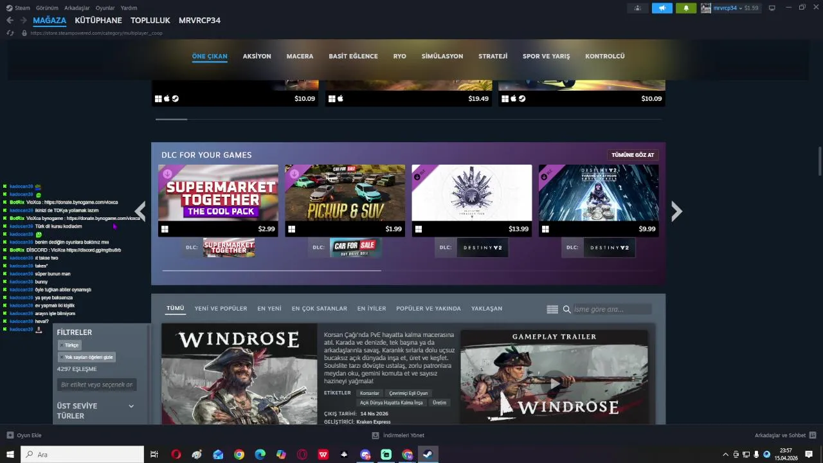Switch list to YAKLAŞAN tab
Screen dimensions: 823x463
tap(487, 309)
